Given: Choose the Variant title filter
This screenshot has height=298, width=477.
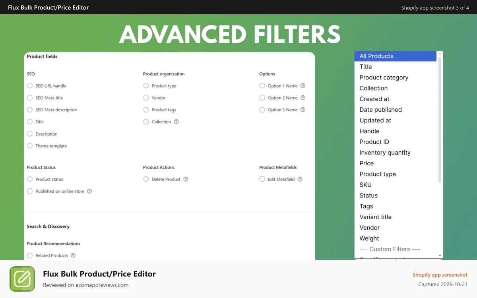Looking at the screenshot, I should (x=396, y=217).
